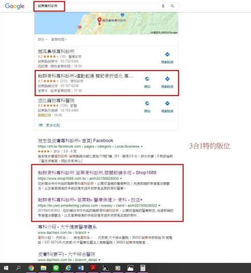Image resolution: width=251 pixels, height=273 pixels.
Task: Open Microsoft Word from taskbar
Action: (81, 268)
